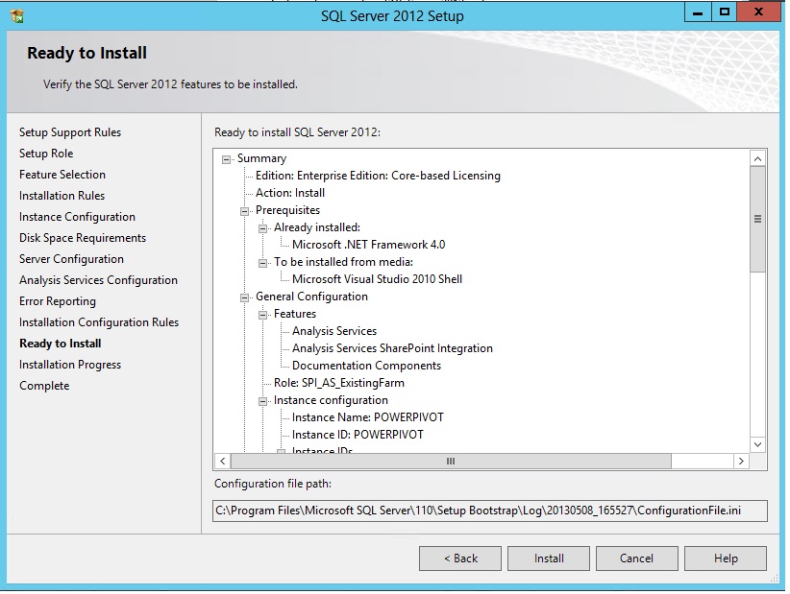Select Setup Support Rules in the sidebar
Screen dimensions: 790x594
(x=70, y=131)
